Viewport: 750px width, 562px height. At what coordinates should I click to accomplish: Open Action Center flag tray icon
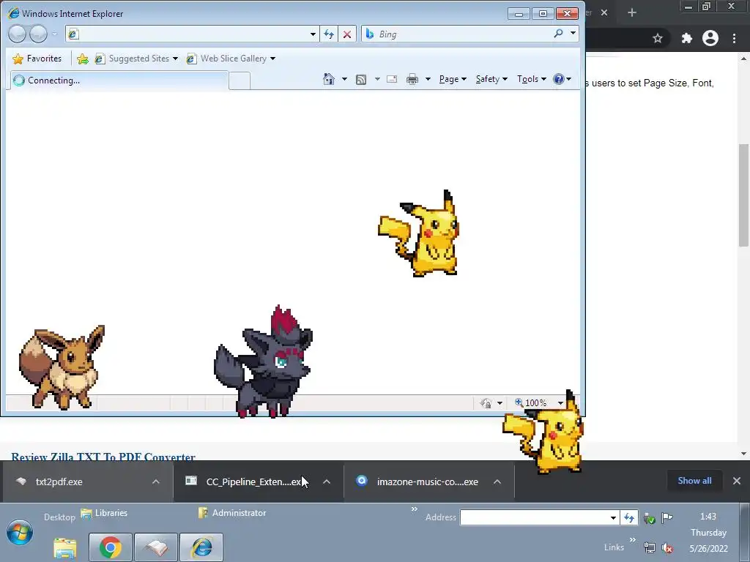(x=667, y=517)
